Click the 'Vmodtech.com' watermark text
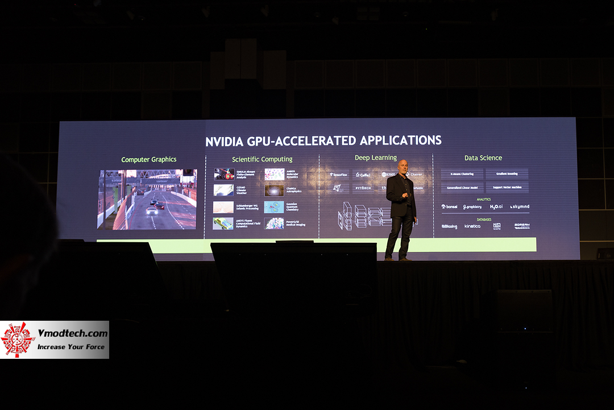 (72, 333)
